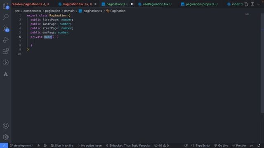Screen dimensions: 264x148
Task: Open the errors and warnings count 40, 0
Action: 161,146
